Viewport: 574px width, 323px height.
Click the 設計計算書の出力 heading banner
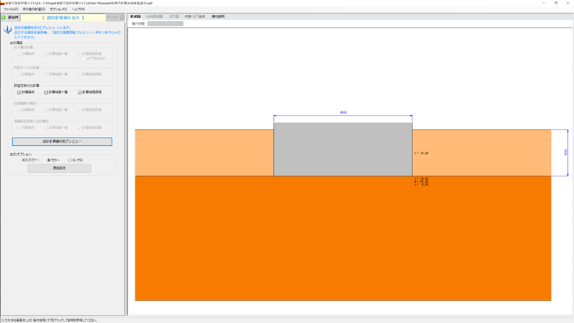pyautogui.click(x=63, y=17)
